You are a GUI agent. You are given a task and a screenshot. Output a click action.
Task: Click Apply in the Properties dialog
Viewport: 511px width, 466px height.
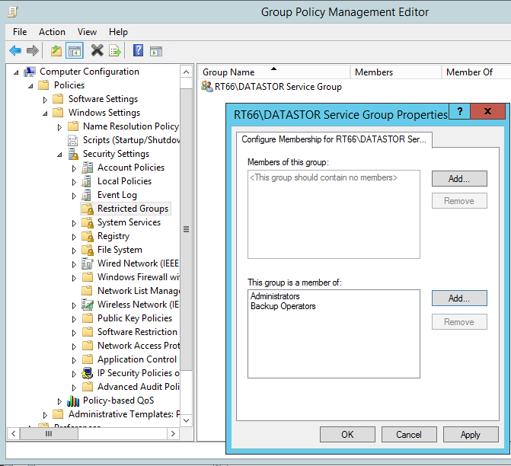pos(471,434)
